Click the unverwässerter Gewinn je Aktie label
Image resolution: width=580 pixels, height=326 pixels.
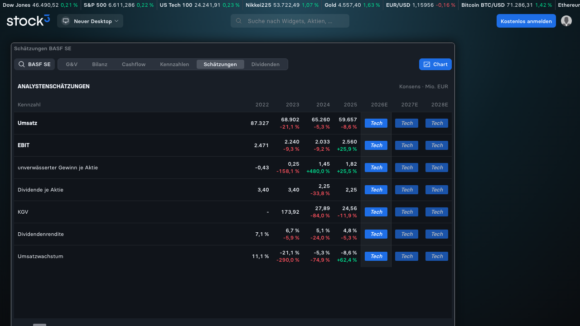coord(58,168)
